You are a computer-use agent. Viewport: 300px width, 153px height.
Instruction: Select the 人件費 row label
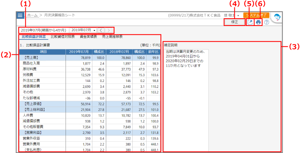(x=28, y=115)
